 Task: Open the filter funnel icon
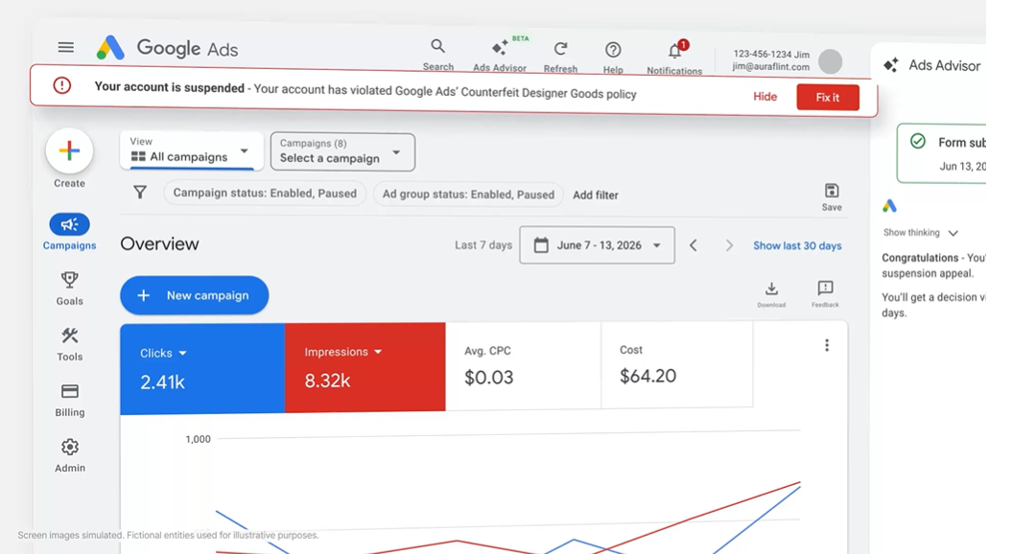[140, 192]
